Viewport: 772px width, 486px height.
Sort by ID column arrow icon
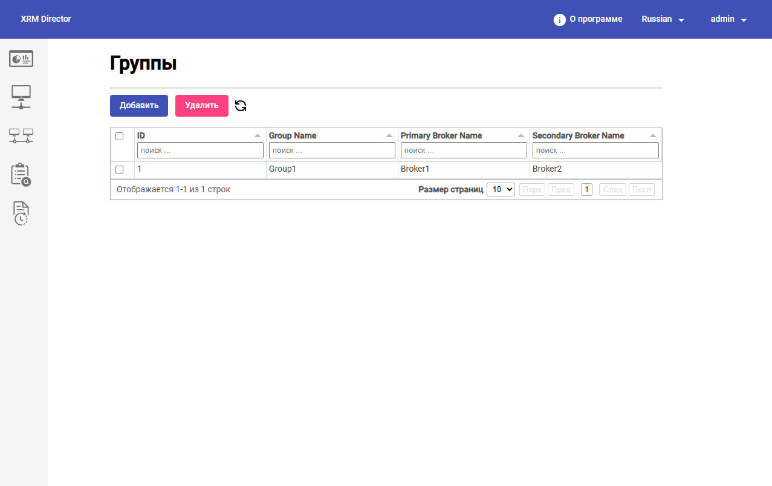click(258, 136)
